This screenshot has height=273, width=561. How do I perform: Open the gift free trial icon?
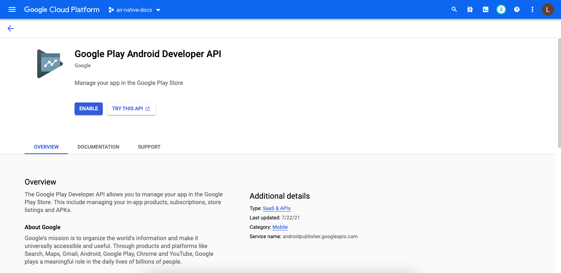tap(470, 9)
